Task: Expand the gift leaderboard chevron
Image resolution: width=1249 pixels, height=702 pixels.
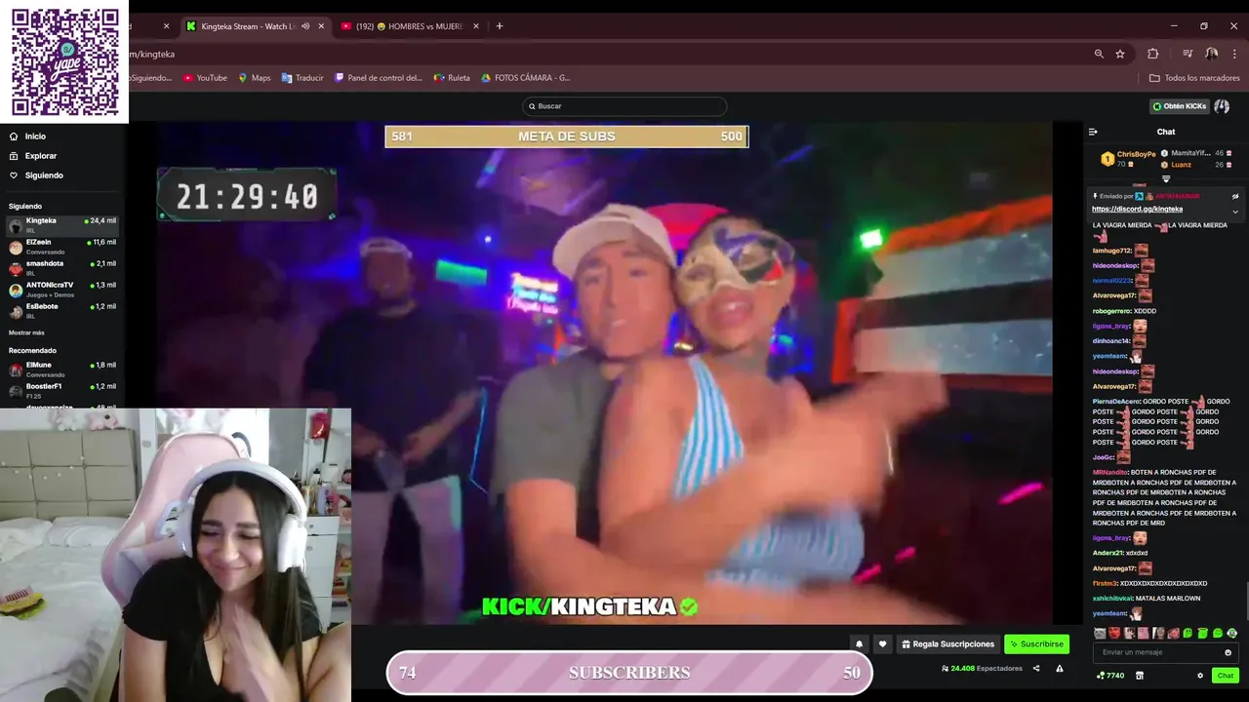Action: click(x=1166, y=179)
